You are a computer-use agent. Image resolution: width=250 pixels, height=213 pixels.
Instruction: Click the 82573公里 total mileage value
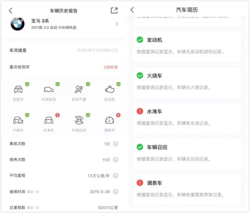click(x=108, y=208)
